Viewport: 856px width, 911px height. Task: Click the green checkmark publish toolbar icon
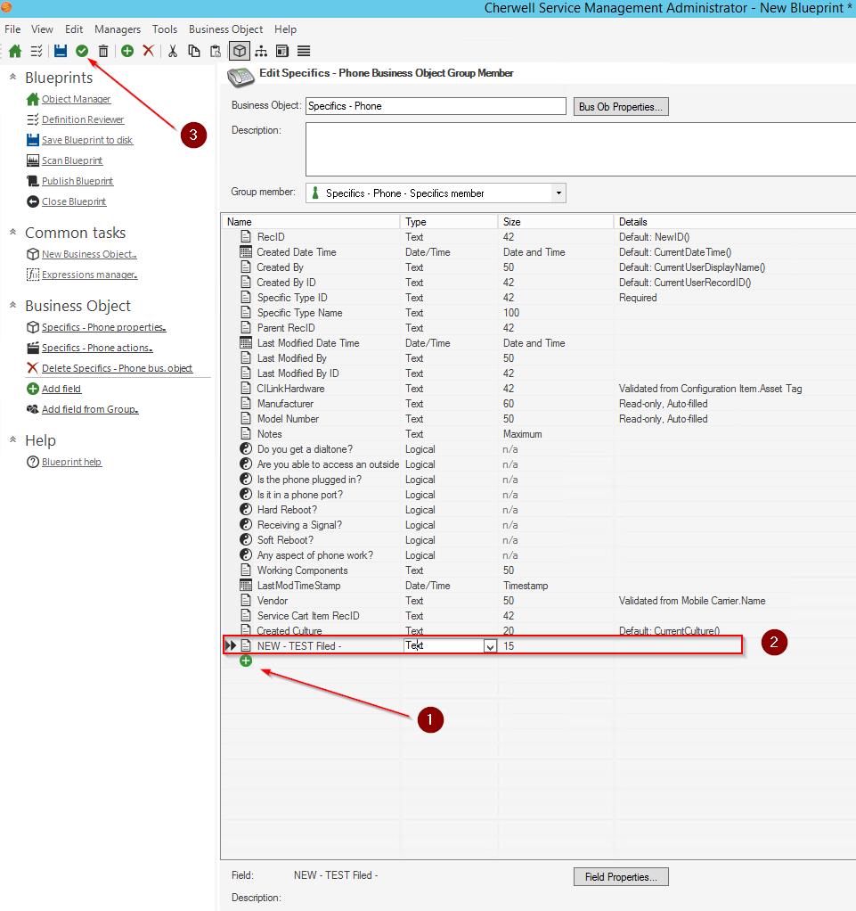pos(82,51)
